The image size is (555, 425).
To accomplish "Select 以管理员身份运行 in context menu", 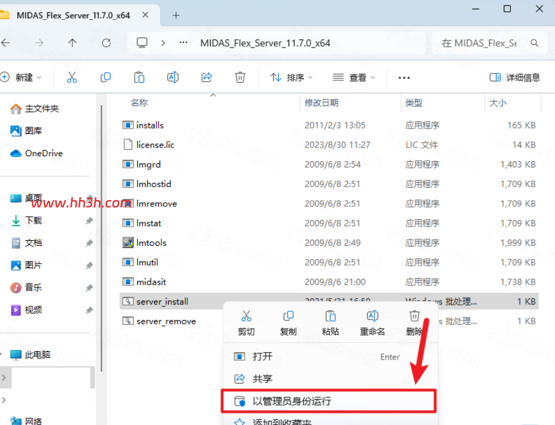I will click(328, 401).
